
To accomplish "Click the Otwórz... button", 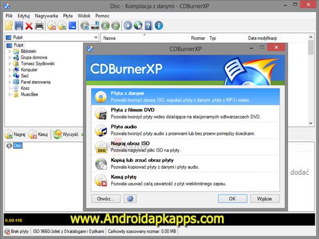I will coord(106,199).
